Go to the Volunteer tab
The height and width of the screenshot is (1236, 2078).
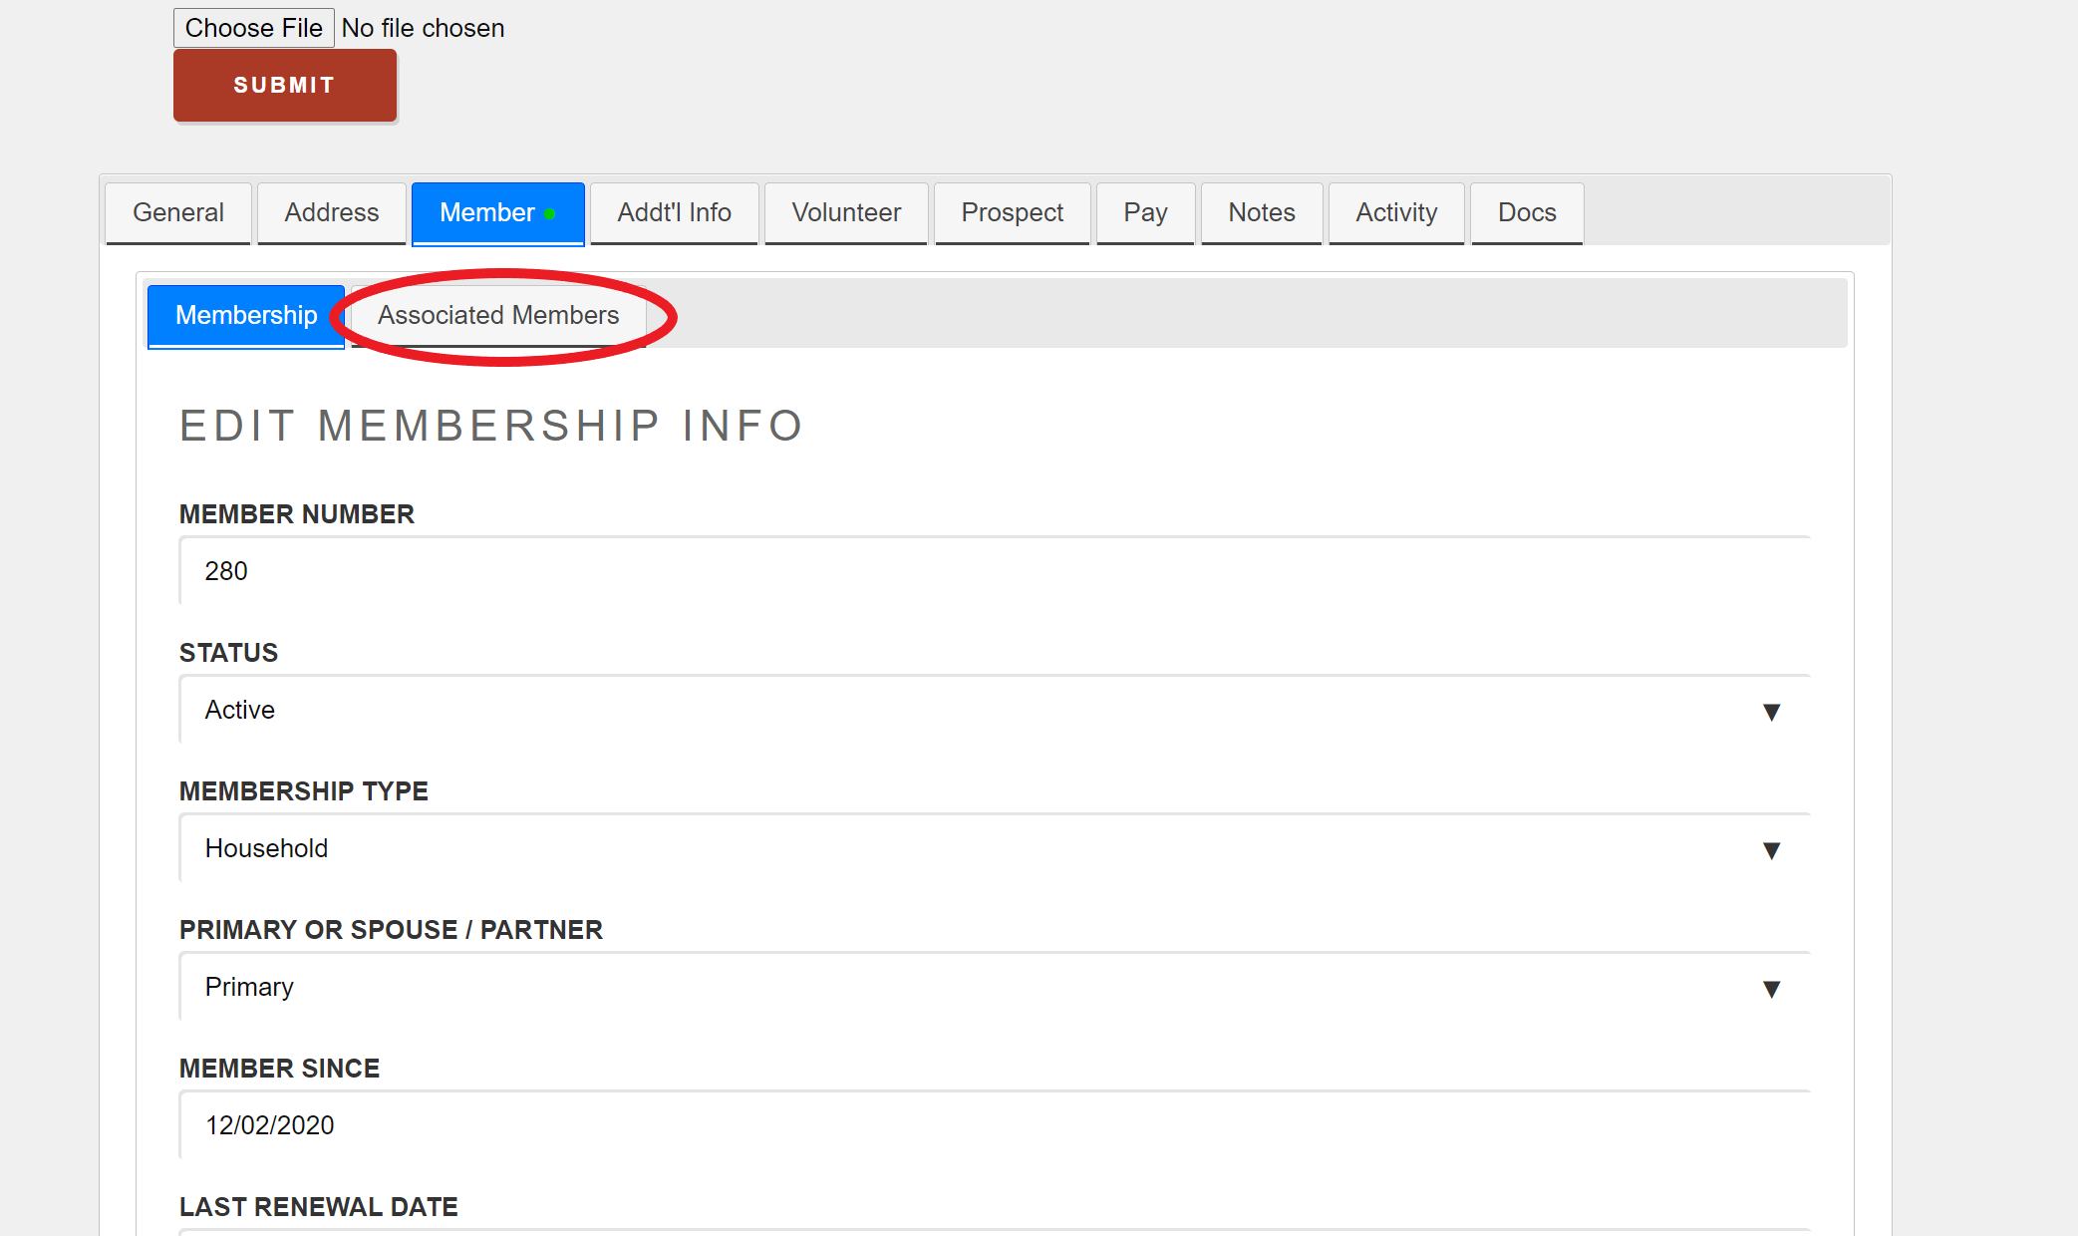846,212
